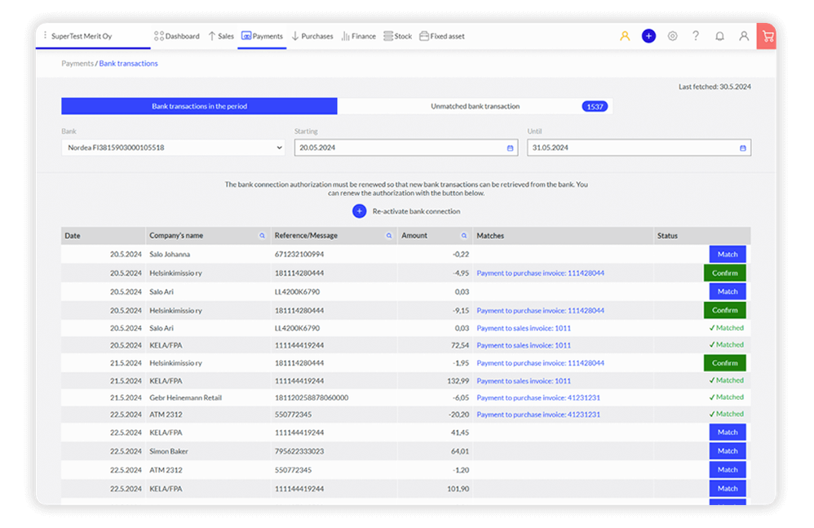814x528 pixels.
Task: Open the notifications bell icon
Action: [719, 36]
